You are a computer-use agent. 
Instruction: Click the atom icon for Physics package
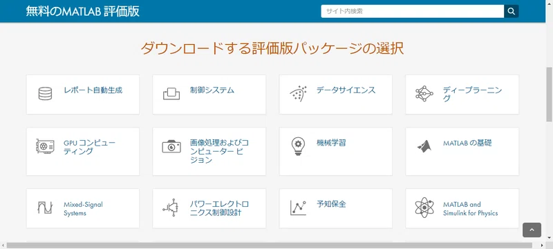pyautogui.click(x=424, y=208)
